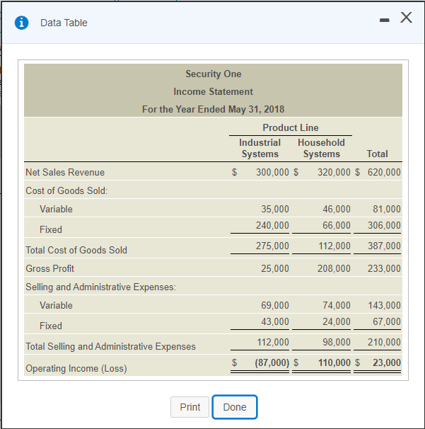Click fixed COGS value 240,000
Image resolution: width=425 pixels, height=429 pixels.
(272, 225)
